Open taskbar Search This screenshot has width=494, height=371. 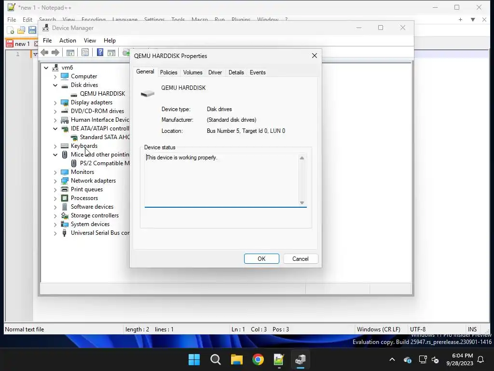coord(216,359)
